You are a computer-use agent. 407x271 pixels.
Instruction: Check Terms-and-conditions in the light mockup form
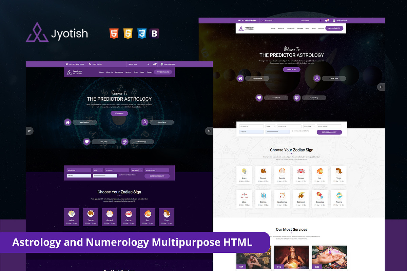tap(292, 131)
